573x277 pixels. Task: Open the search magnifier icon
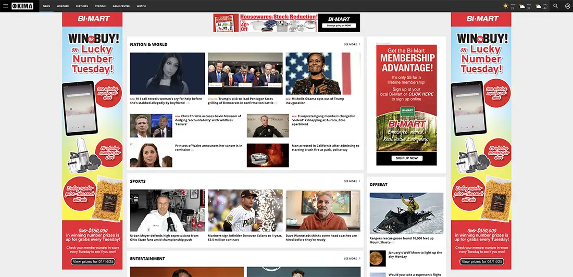pos(555,6)
